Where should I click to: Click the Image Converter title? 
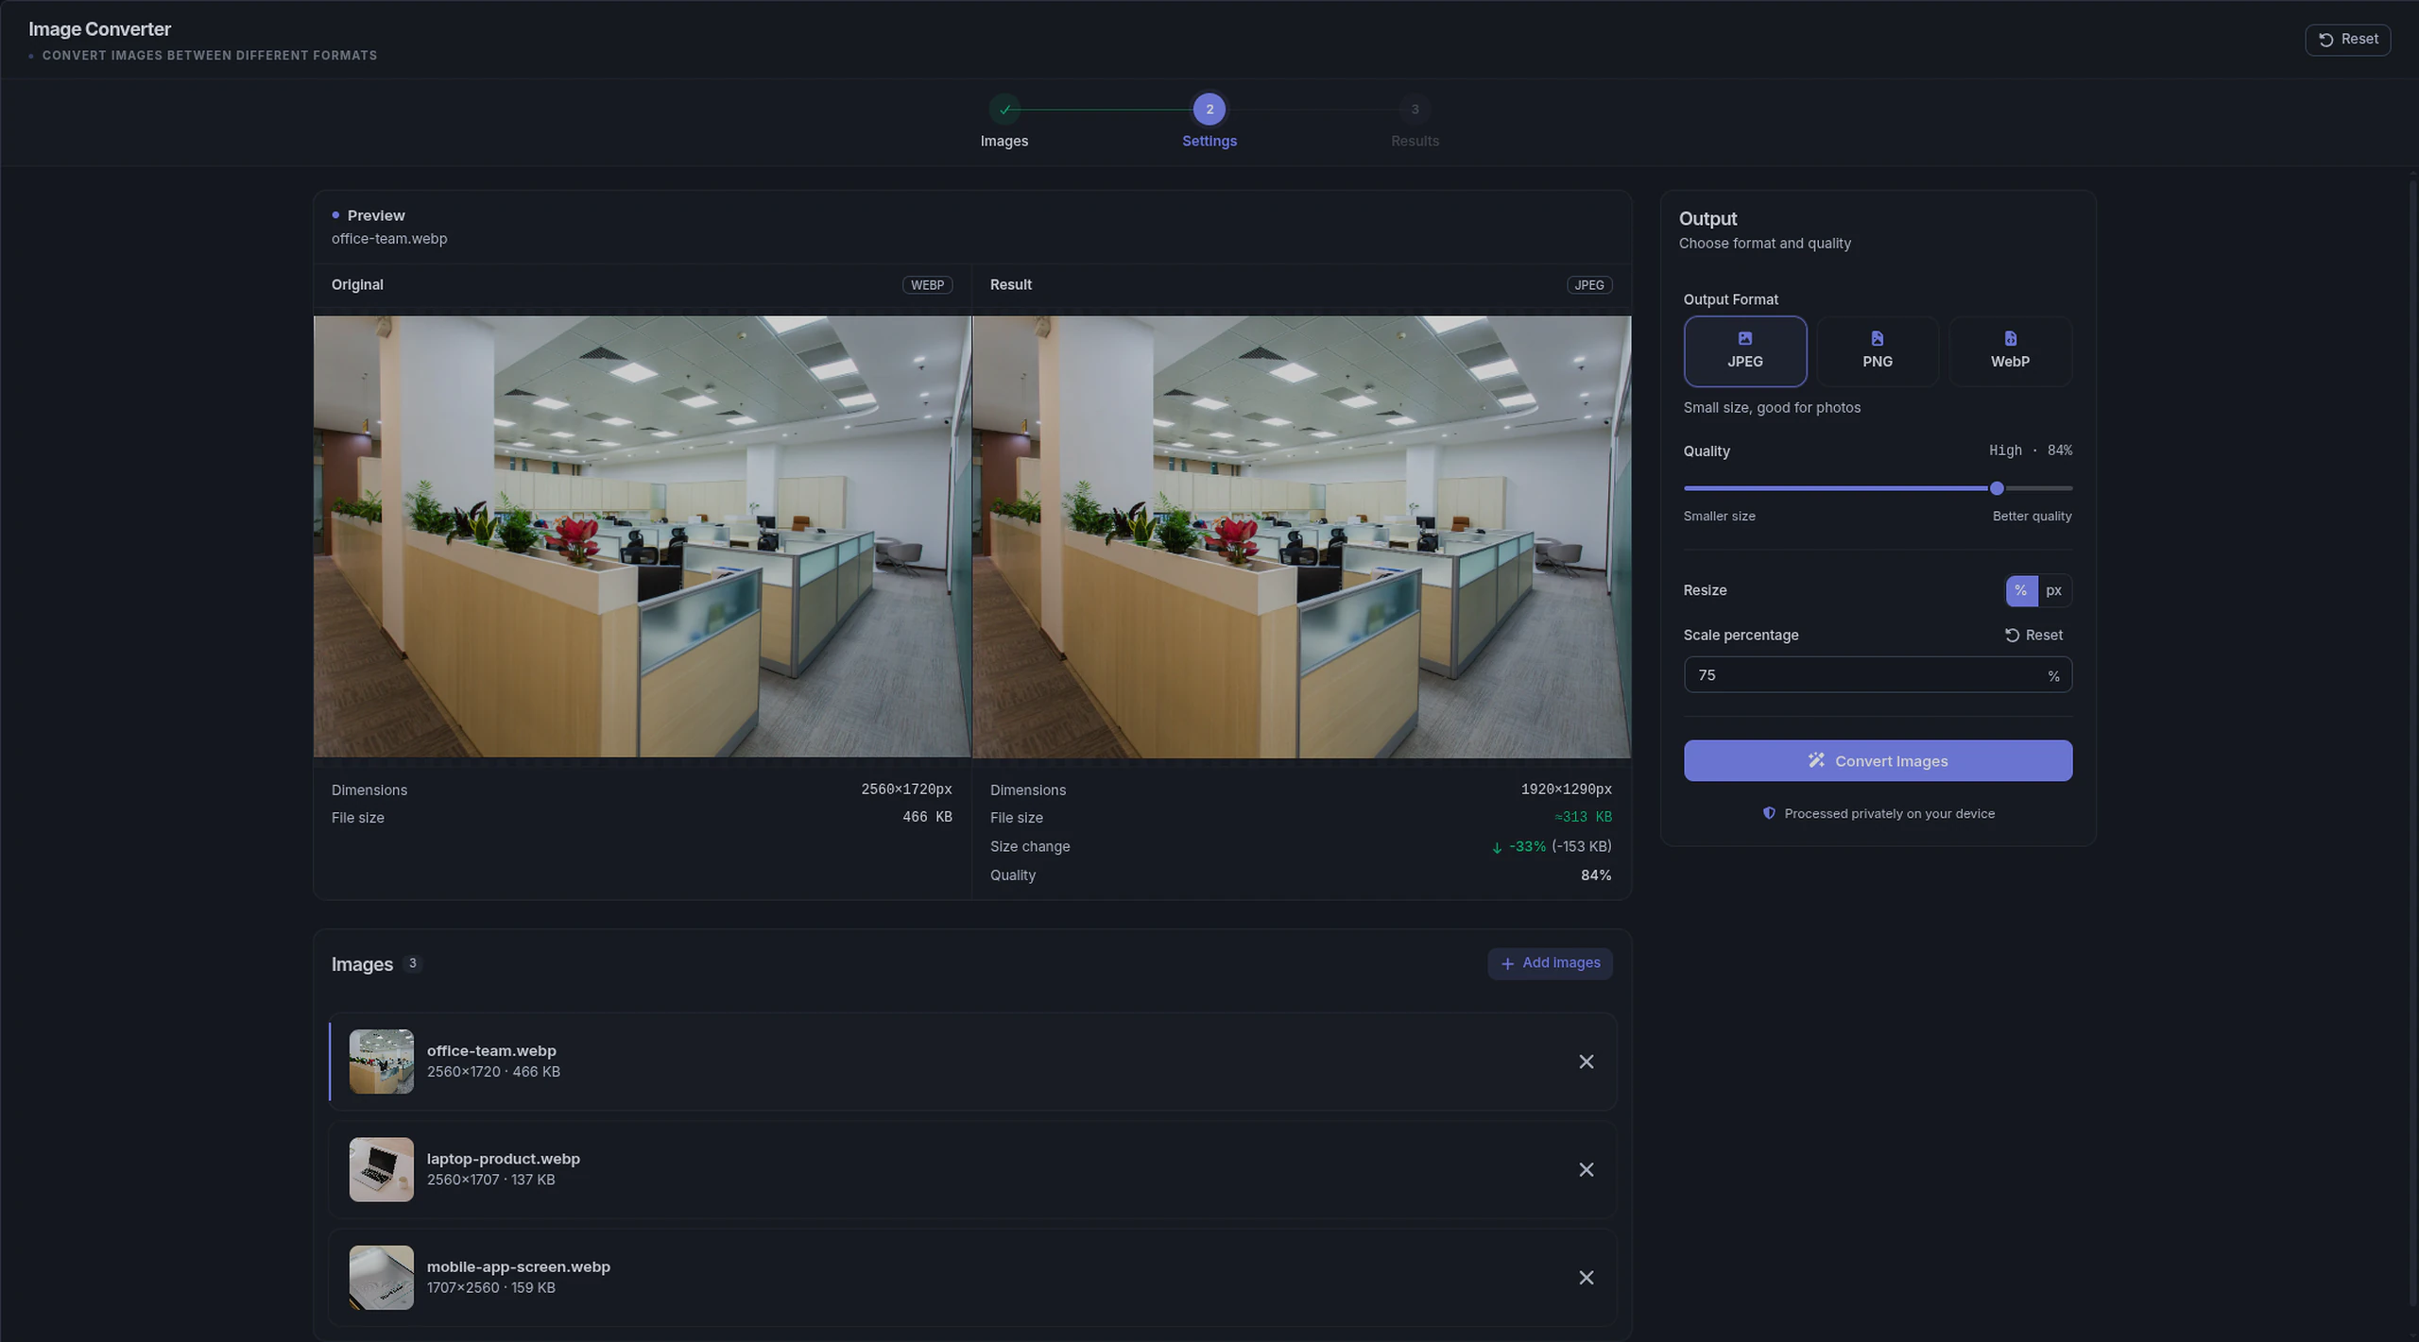[99, 29]
